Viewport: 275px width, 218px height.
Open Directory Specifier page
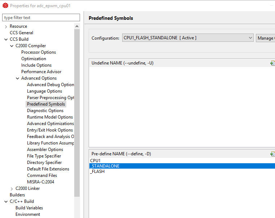point(44,163)
